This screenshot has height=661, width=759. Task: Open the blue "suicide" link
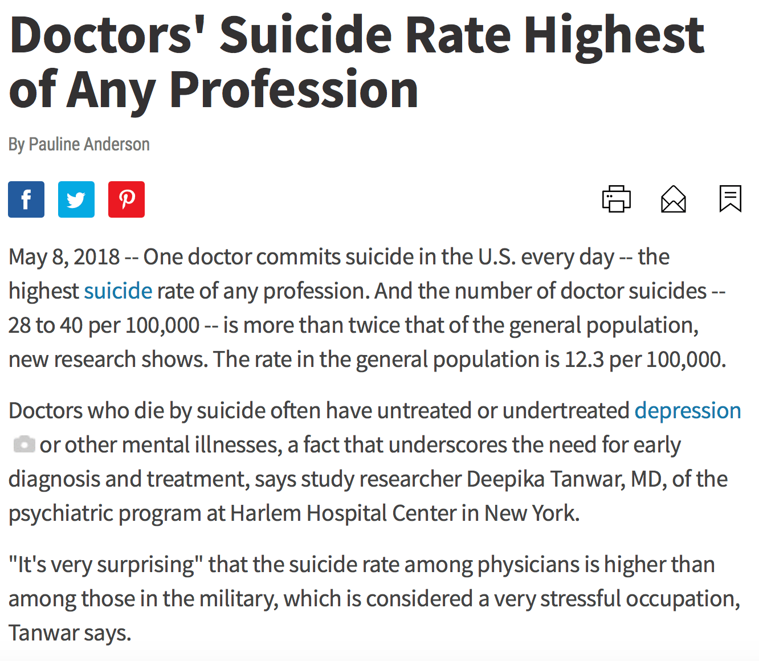pyautogui.click(x=118, y=291)
